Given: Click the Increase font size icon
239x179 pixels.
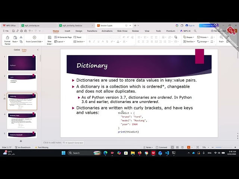Looking at the screenshot, I should [124, 37].
